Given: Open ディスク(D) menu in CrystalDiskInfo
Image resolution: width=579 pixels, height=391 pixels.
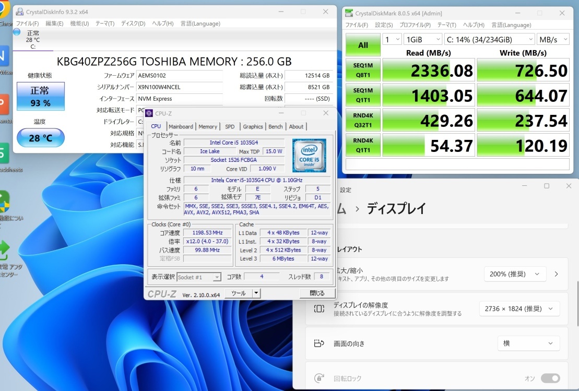Looking at the screenshot, I should (x=133, y=23).
